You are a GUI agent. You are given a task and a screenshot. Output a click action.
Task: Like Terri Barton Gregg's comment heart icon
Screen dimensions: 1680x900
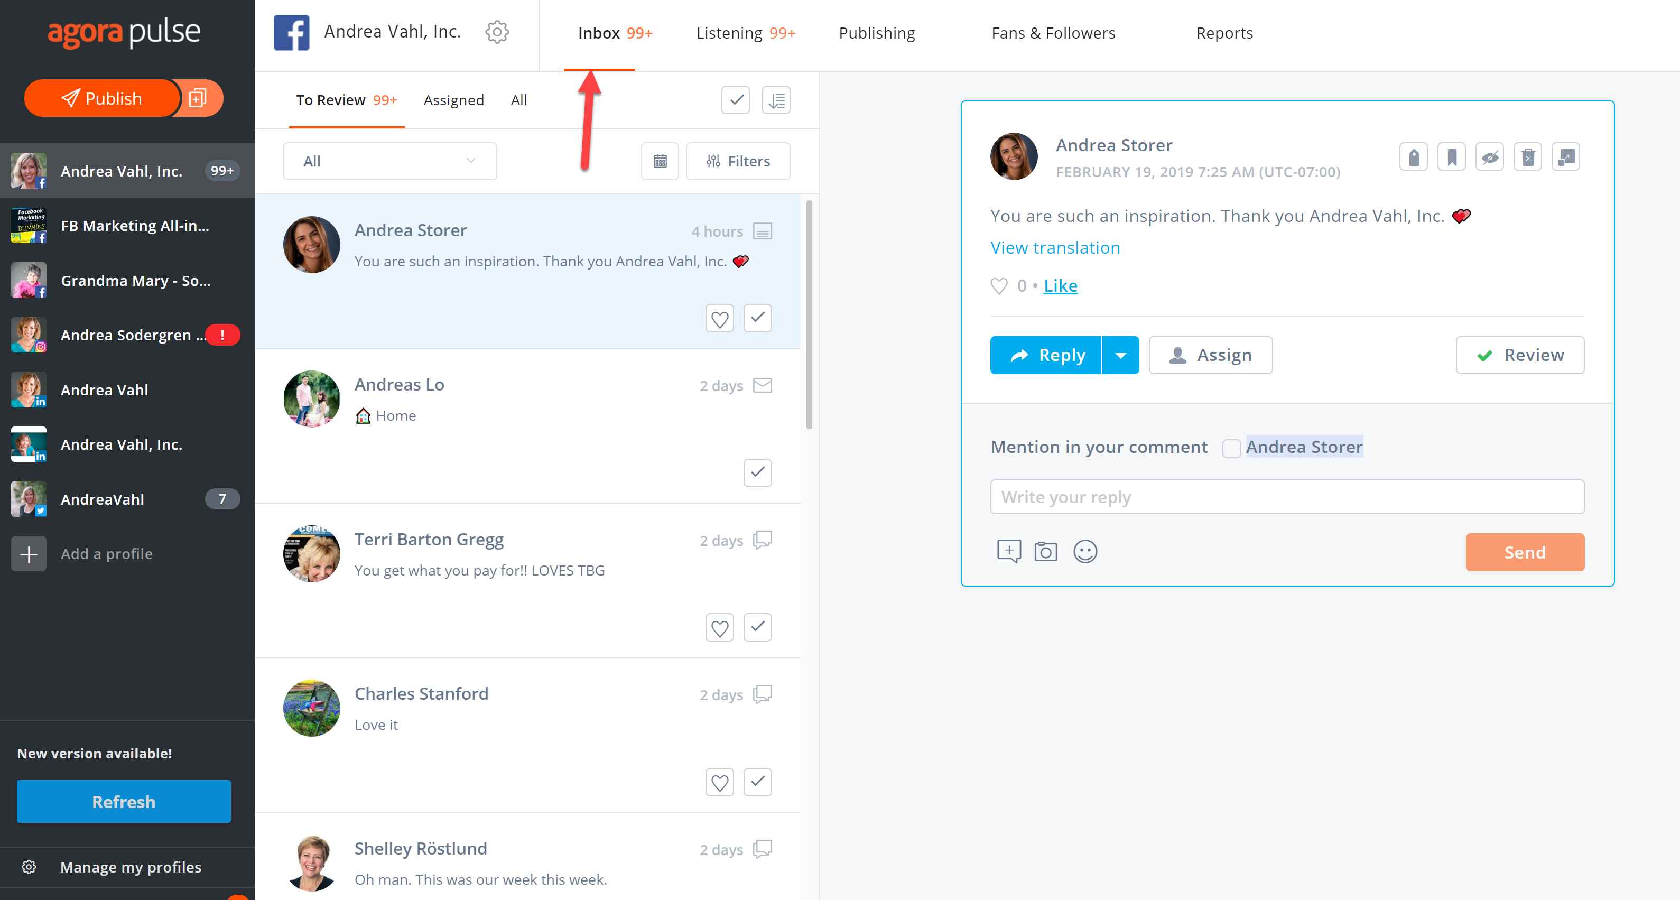(x=719, y=628)
